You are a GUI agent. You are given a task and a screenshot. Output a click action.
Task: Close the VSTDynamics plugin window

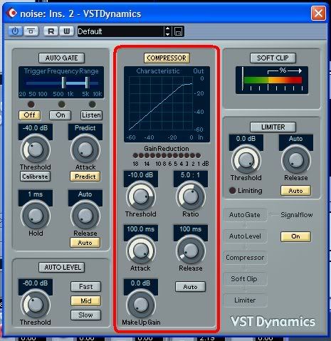318,13
